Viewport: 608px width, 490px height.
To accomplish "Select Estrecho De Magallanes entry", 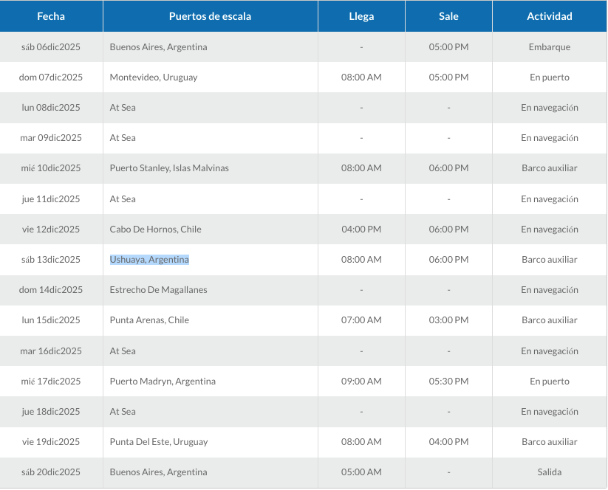I will click(158, 290).
